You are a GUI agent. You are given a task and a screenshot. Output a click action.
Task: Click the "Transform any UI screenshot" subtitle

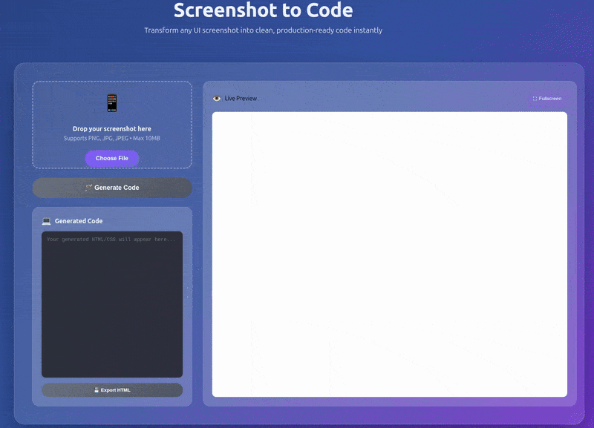coord(263,30)
